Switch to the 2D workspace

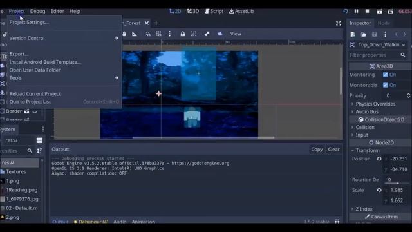tap(175, 11)
